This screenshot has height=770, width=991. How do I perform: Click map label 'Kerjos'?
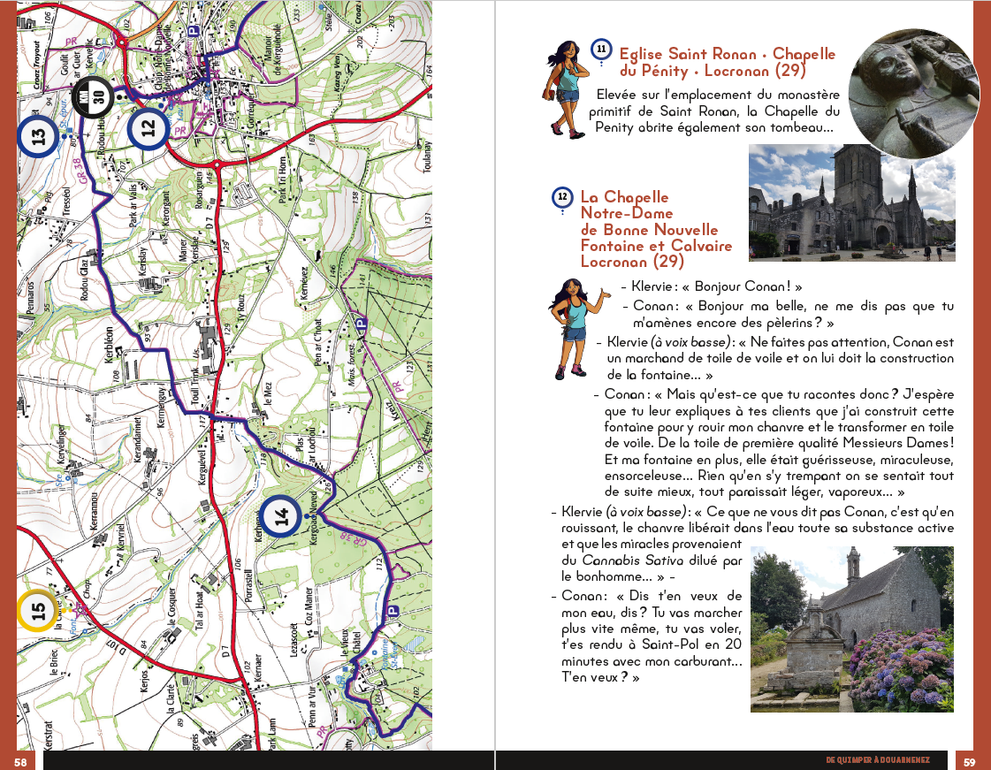click(144, 681)
